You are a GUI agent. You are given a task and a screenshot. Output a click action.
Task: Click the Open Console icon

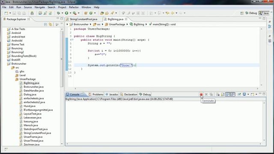tap(252, 94)
